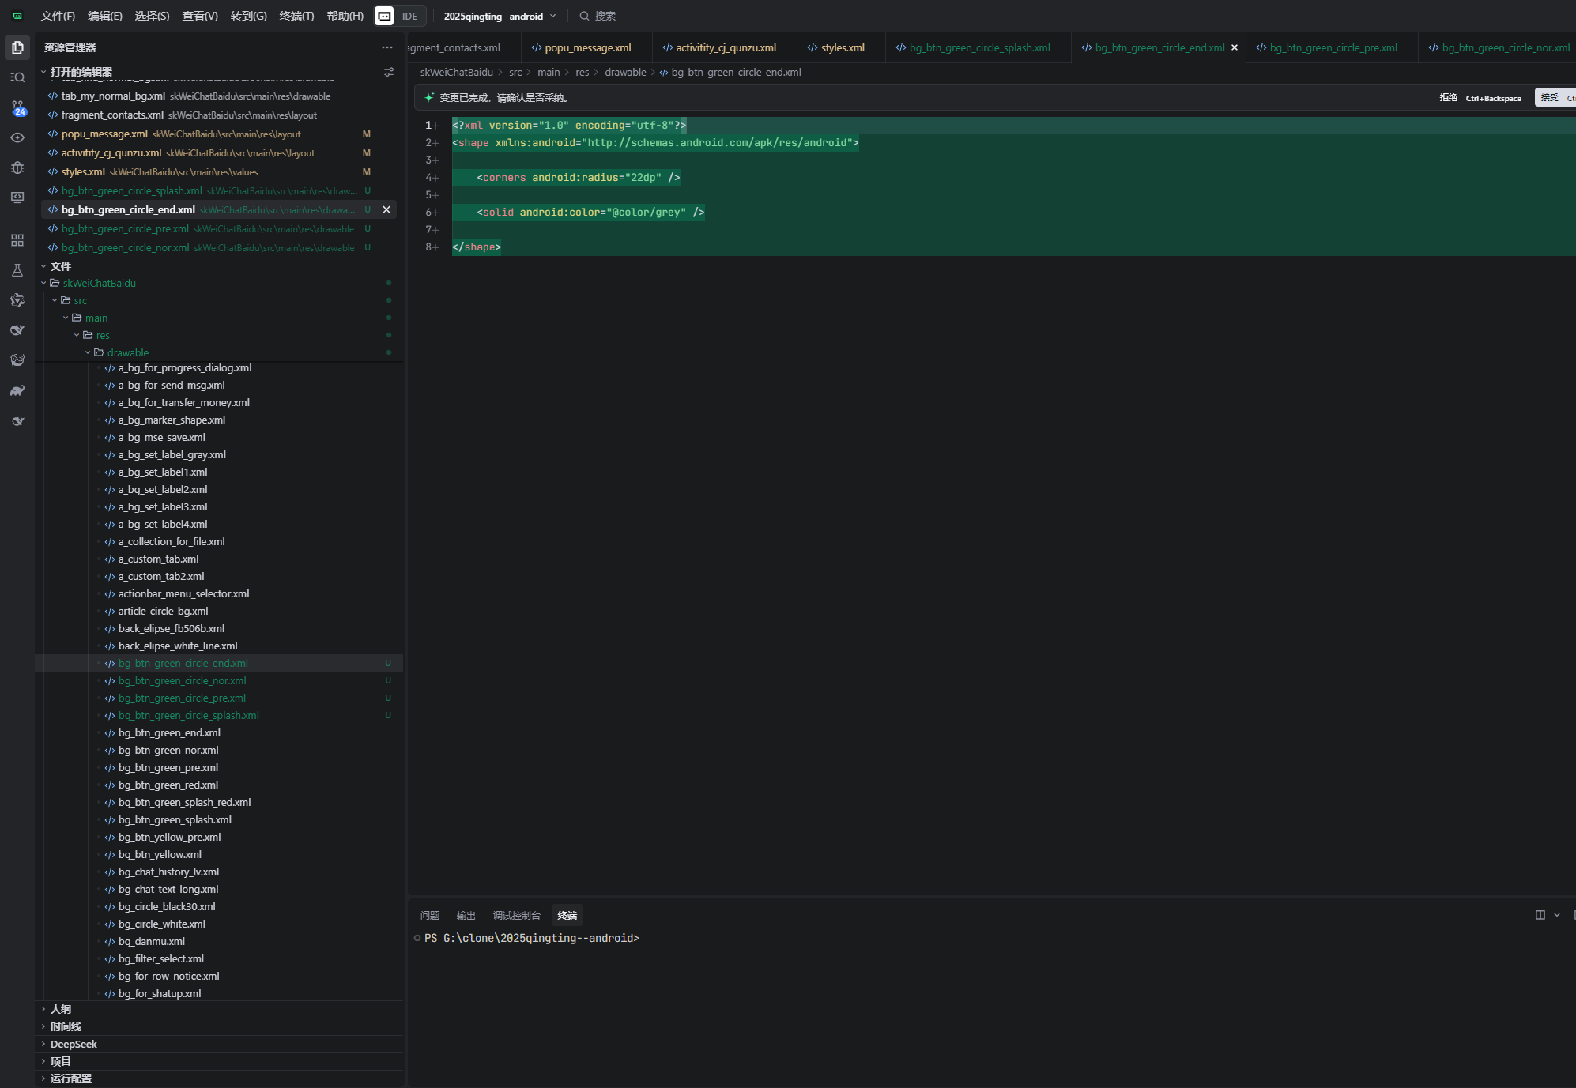
Task: Click the elephant Gradle icon in activity bar
Action: [x=17, y=390]
